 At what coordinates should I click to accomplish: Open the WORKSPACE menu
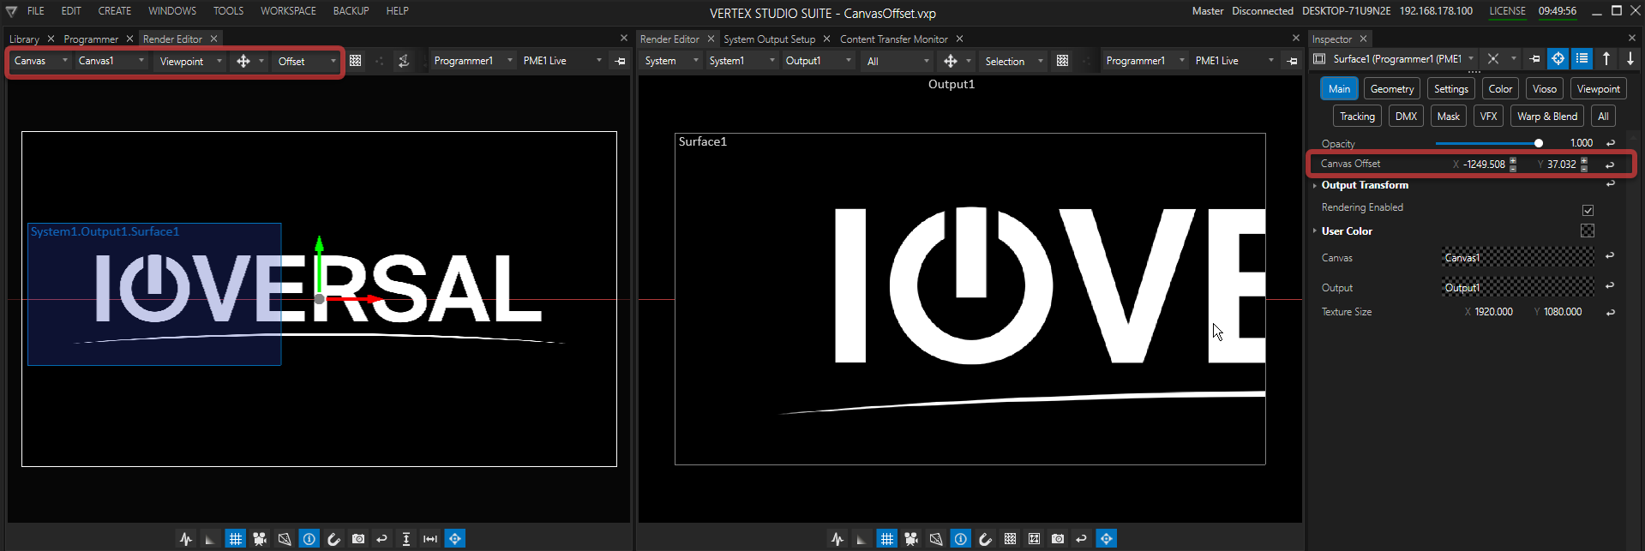288,11
